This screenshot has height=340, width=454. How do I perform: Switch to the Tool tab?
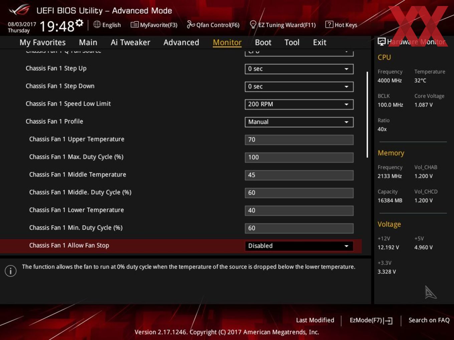tap(292, 42)
